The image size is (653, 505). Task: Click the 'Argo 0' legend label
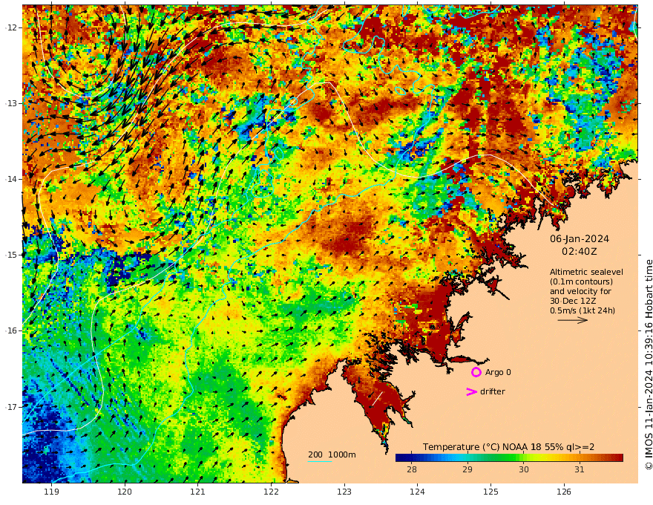[498, 372]
